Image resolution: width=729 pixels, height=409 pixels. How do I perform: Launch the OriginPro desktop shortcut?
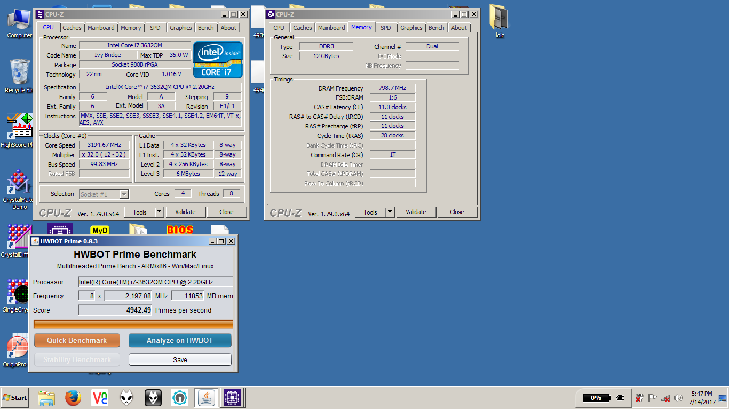[x=18, y=350]
